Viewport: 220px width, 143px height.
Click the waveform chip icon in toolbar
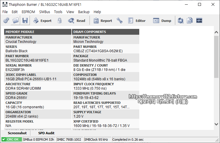point(199,20)
